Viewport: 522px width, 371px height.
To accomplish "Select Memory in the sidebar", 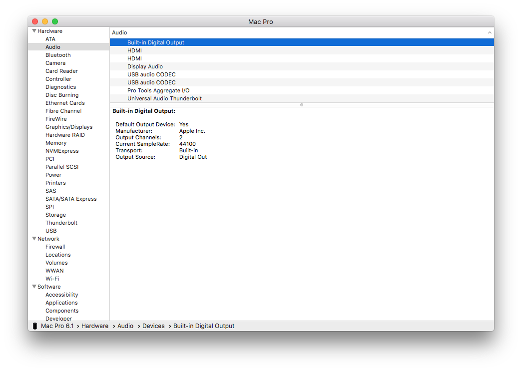I will (x=56, y=143).
